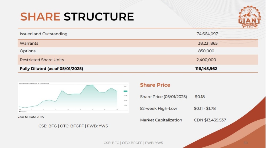Select the CDN $13,439,537 market cap value
The width and height of the screenshot is (266, 148).
pos(210,120)
